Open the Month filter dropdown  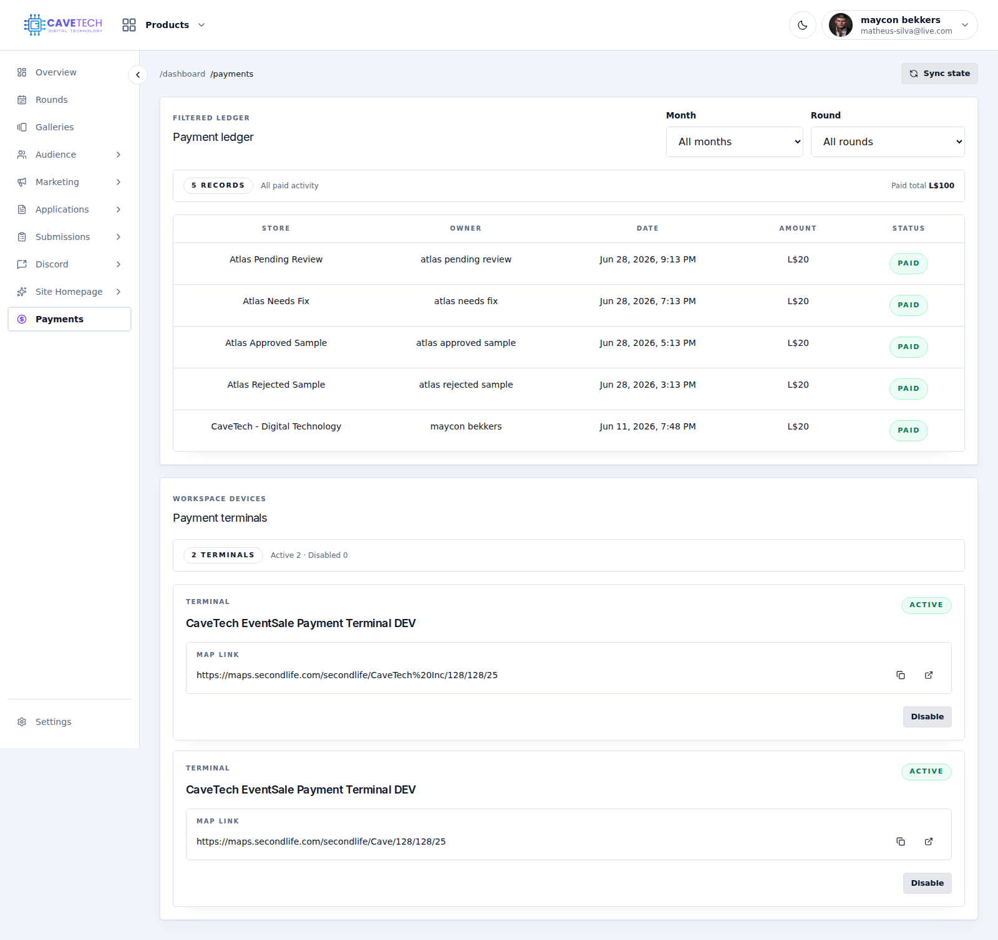[734, 142]
